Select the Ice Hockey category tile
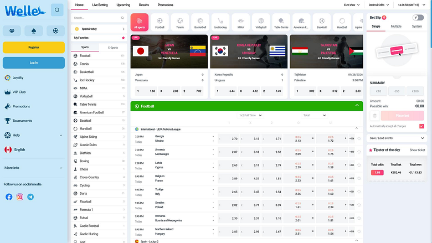The height and width of the screenshot is (243, 432). point(220,22)
